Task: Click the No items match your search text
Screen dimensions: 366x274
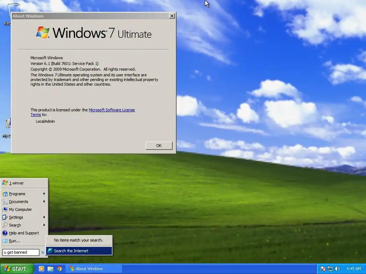Action: click(78, 240)
